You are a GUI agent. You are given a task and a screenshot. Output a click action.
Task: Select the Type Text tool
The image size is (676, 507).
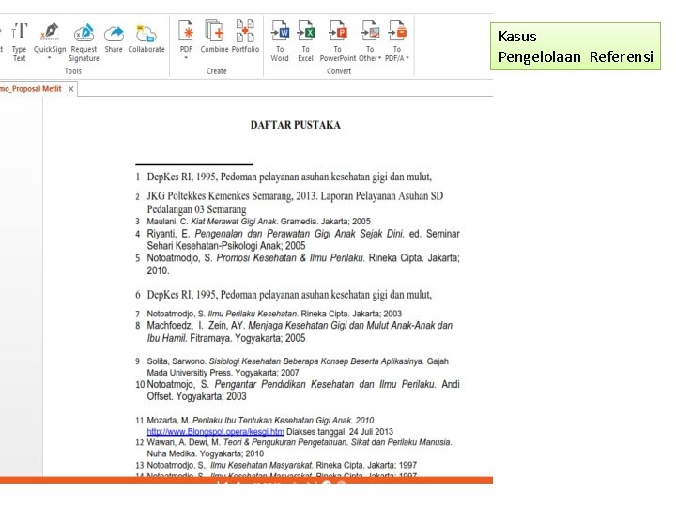coord(19,41)
